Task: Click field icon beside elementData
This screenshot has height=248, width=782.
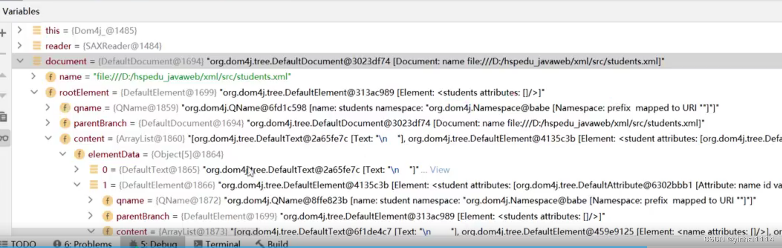Action: (79, 154)
